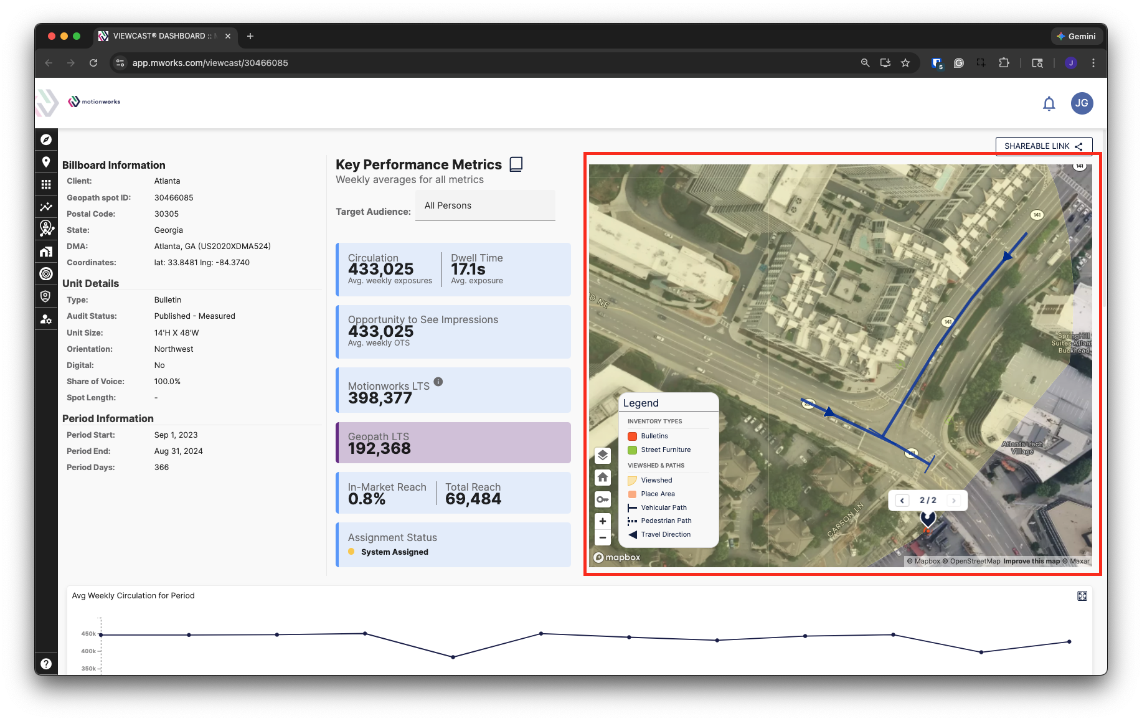Reload the page
The height and width of the screenshot is (721, 1142).
coord(93,63)
